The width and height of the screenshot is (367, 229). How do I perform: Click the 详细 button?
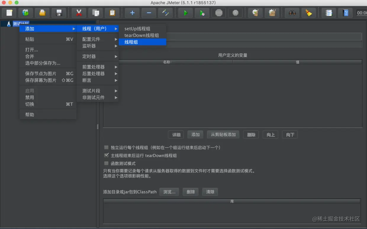pos(176,134)
